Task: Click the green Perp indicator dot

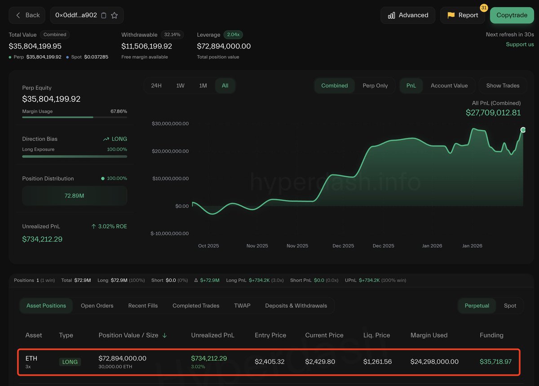Action: tap(10, 57)
